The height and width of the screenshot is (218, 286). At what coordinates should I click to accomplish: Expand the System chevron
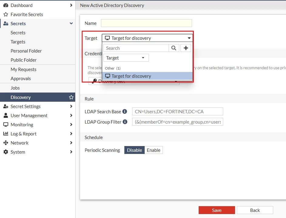pos(71,152)
